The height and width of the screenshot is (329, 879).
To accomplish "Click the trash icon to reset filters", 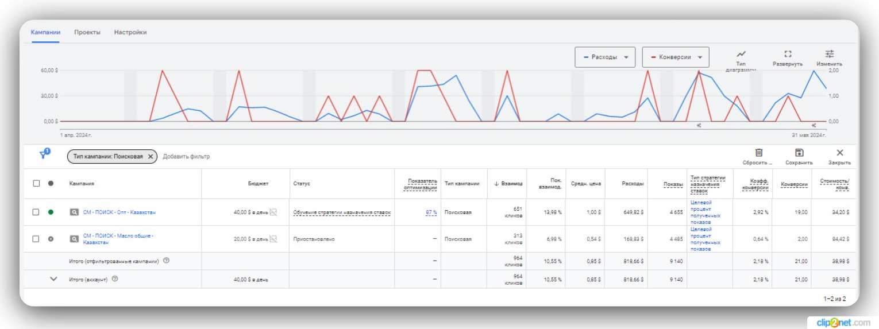I will point(758,153).
